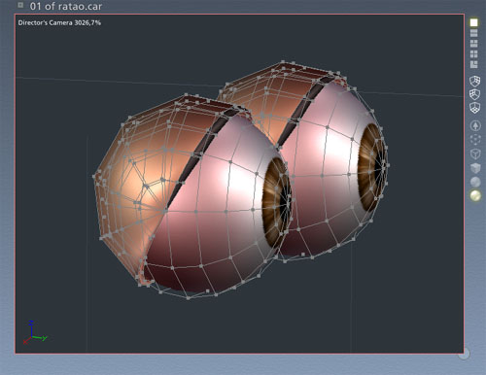
Task: Pick the L-shaped multi-view layout
Action: (473, 64)
